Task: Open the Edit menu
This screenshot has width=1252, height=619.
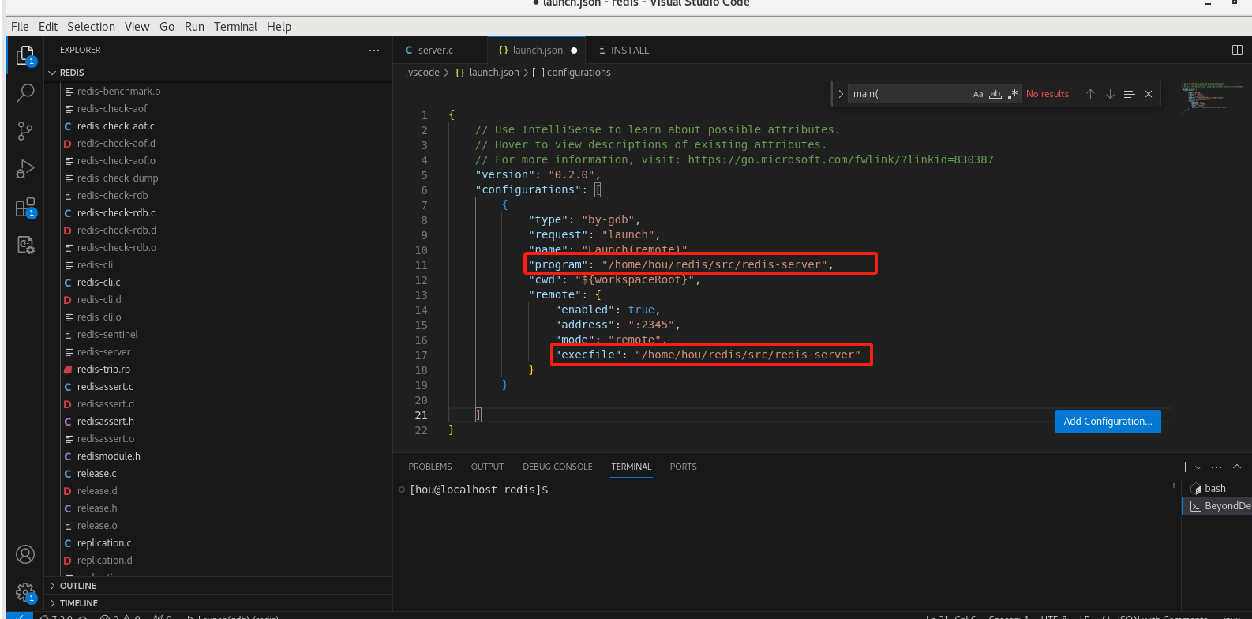Action: click(48, 27)
